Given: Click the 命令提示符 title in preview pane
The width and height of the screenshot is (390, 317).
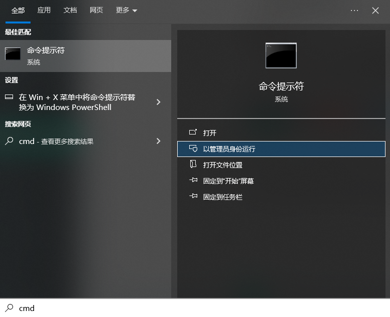Looking at the screenshot, I should click(281, 86).
